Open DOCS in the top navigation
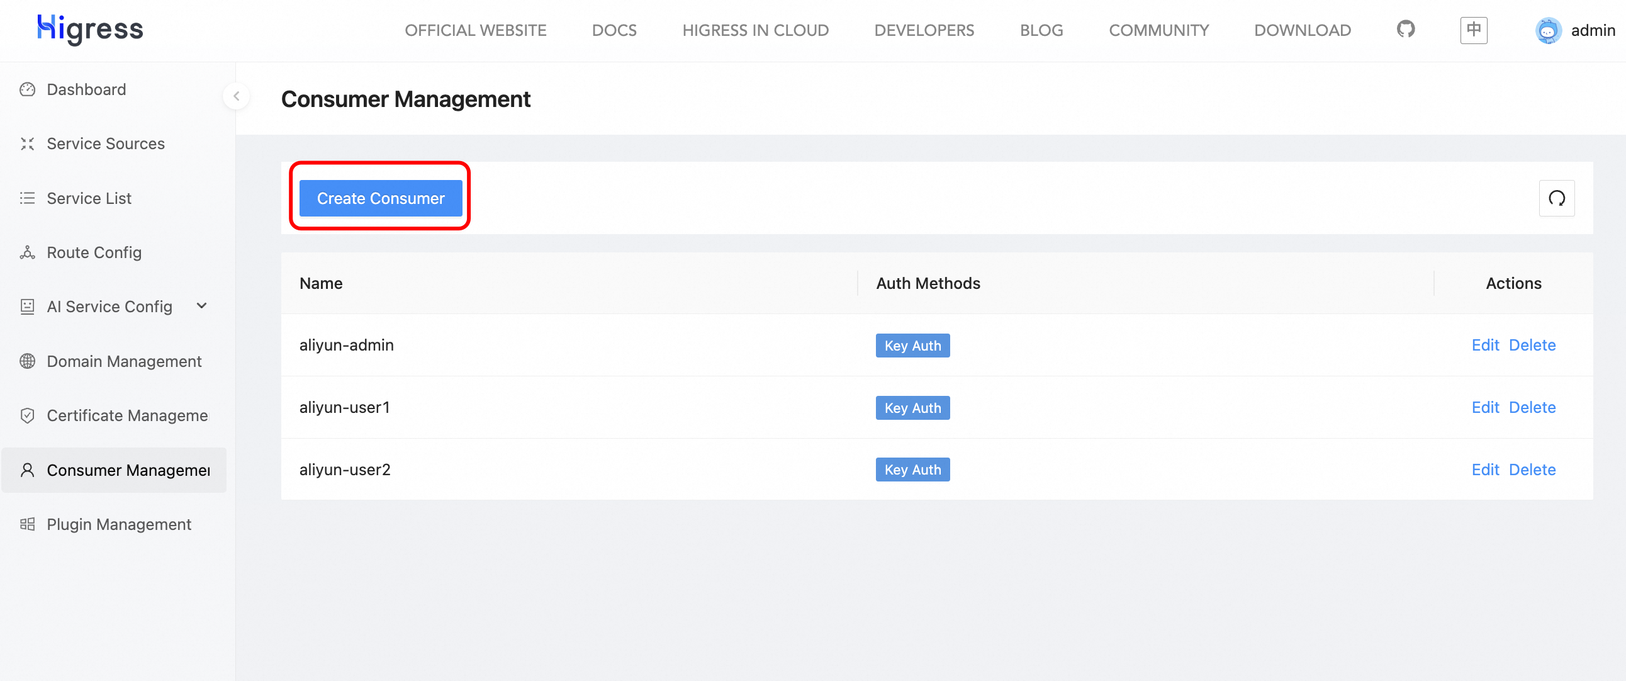Image resolution: width=1626 pixels, height=681 pixels. [x=614, y=30]
